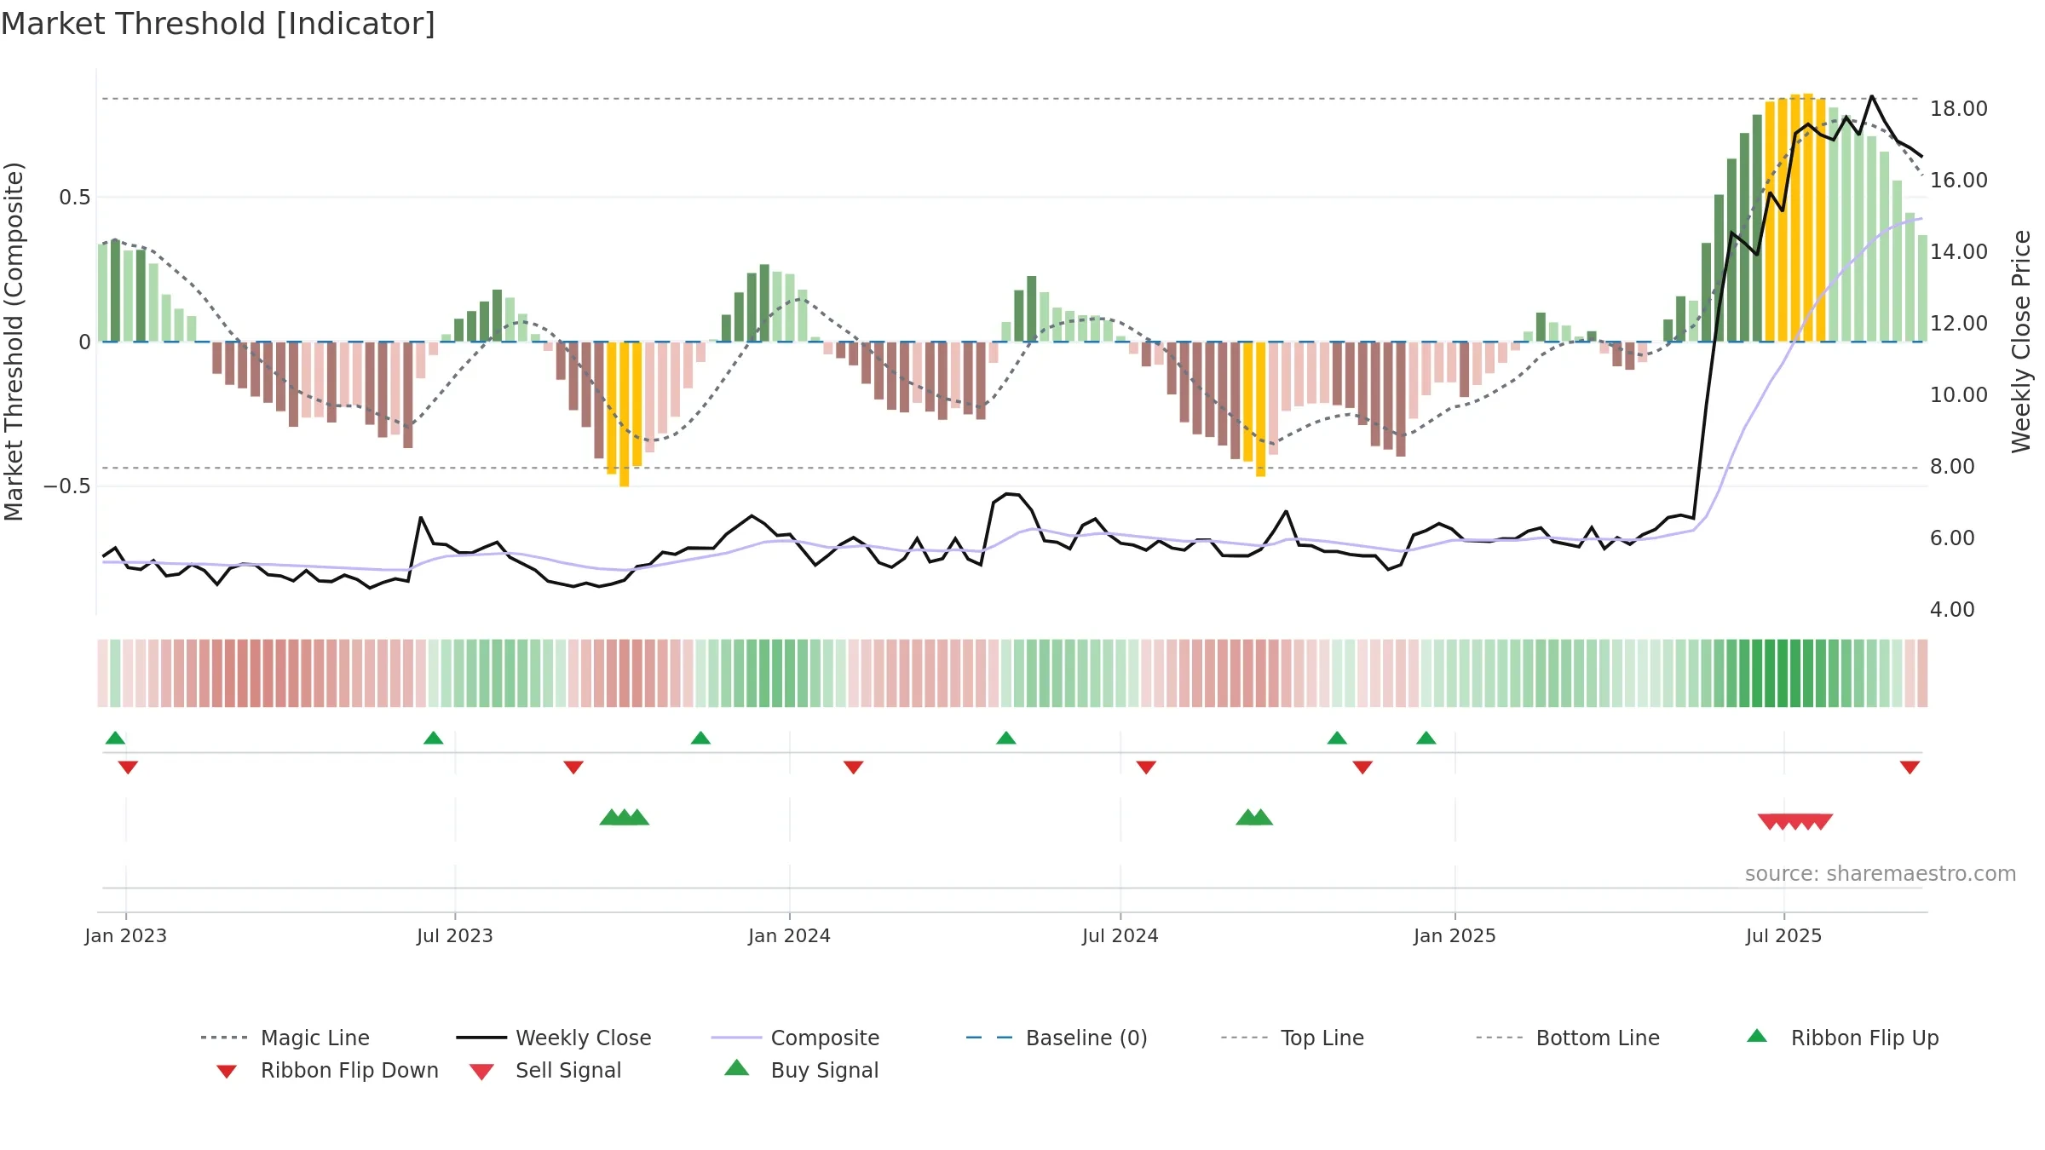Toggle the Bottom Line legend entry

1568,1038
